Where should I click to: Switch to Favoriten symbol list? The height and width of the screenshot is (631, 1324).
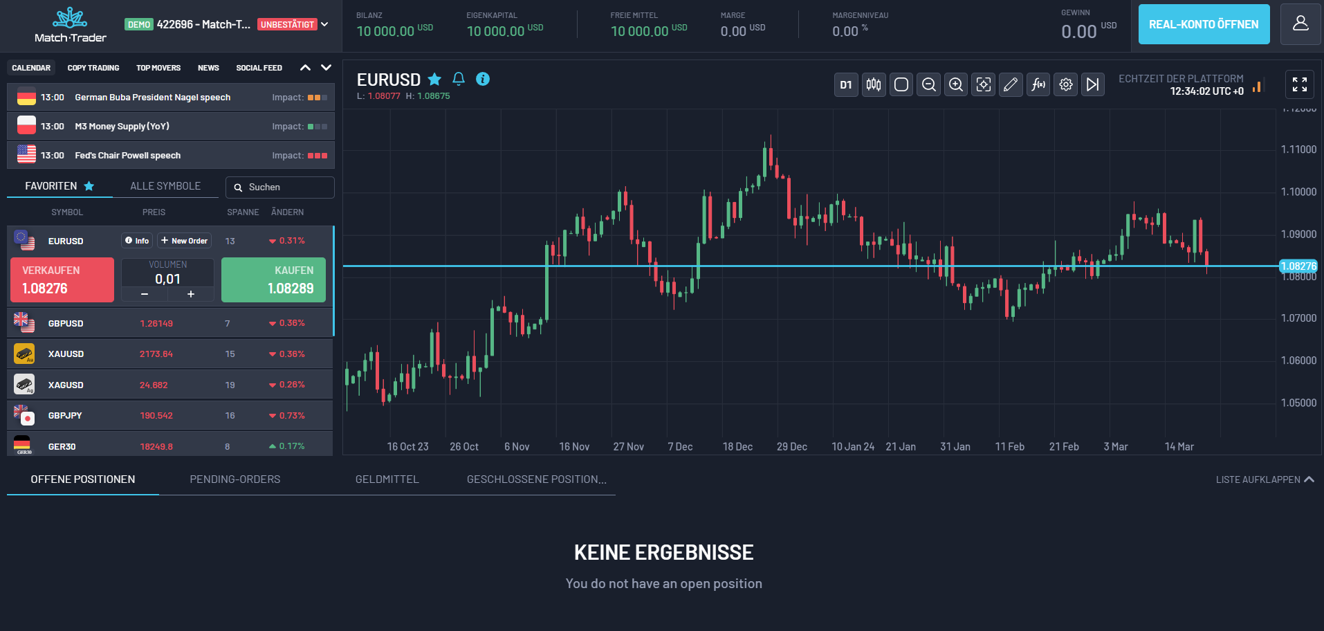pos(59,186)
